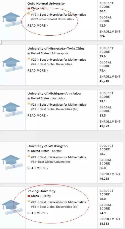Click READ MORE under University of Washington
This screenshot has height=229, width=125.
[38, 168]
